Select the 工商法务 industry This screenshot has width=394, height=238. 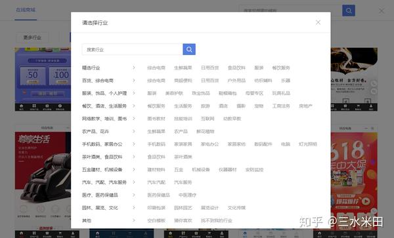coord(281,106)
